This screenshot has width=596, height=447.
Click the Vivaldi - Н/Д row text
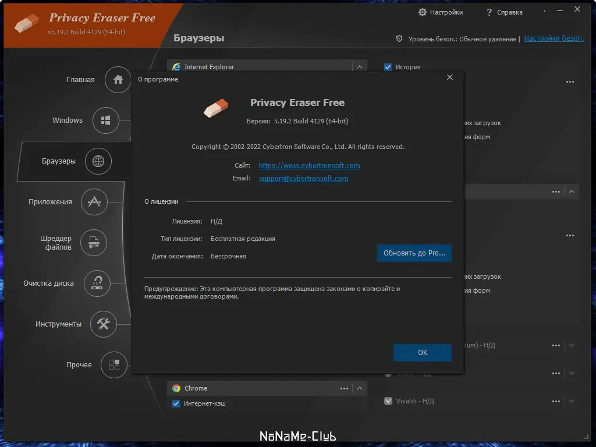(414, 401)
